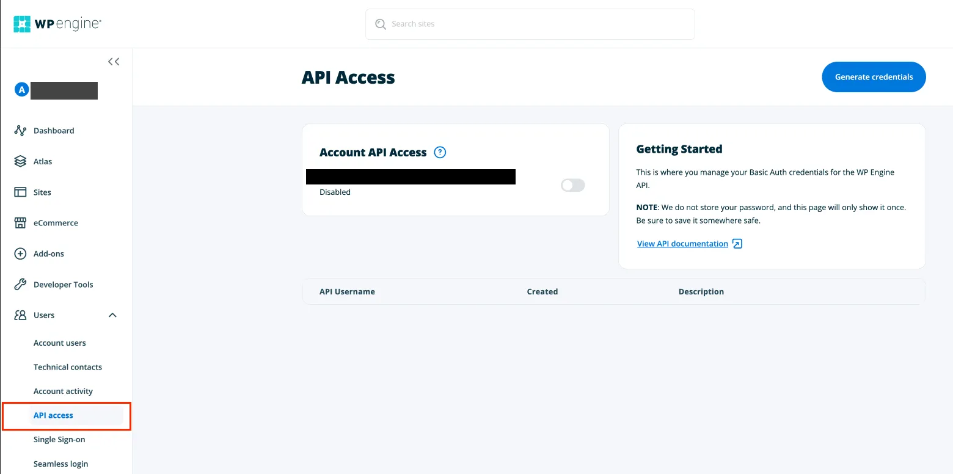The height and width of the screenshot is (474, 953).
Task: Click the WP Engine logo
Action: tap(57, 24)
